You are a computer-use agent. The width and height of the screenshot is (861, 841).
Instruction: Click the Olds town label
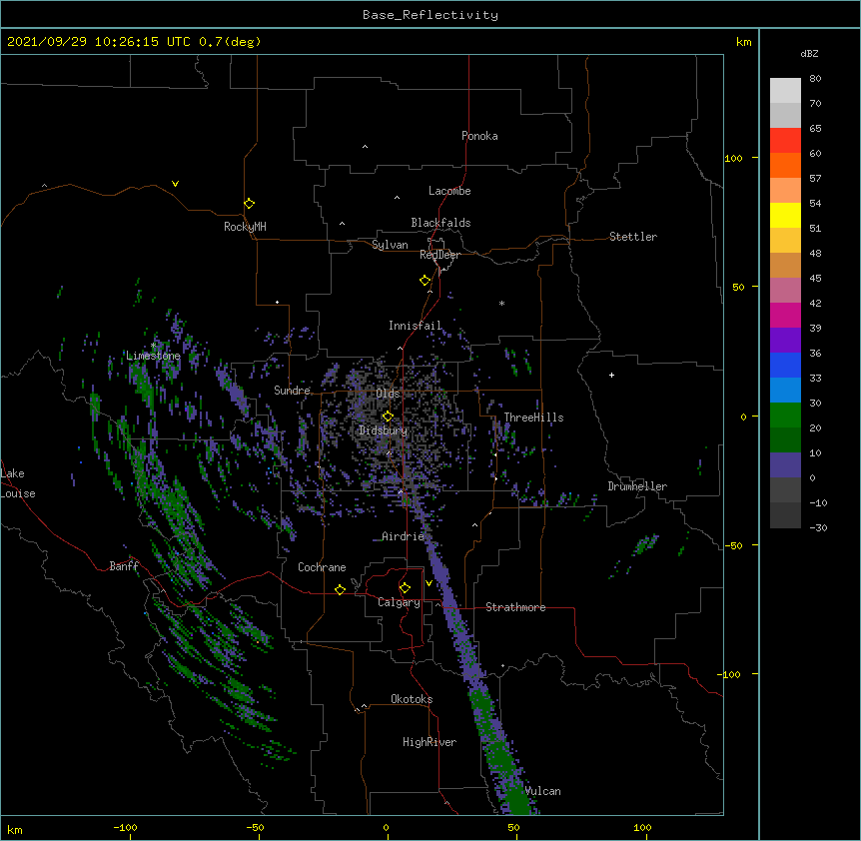tap(388, 394)
